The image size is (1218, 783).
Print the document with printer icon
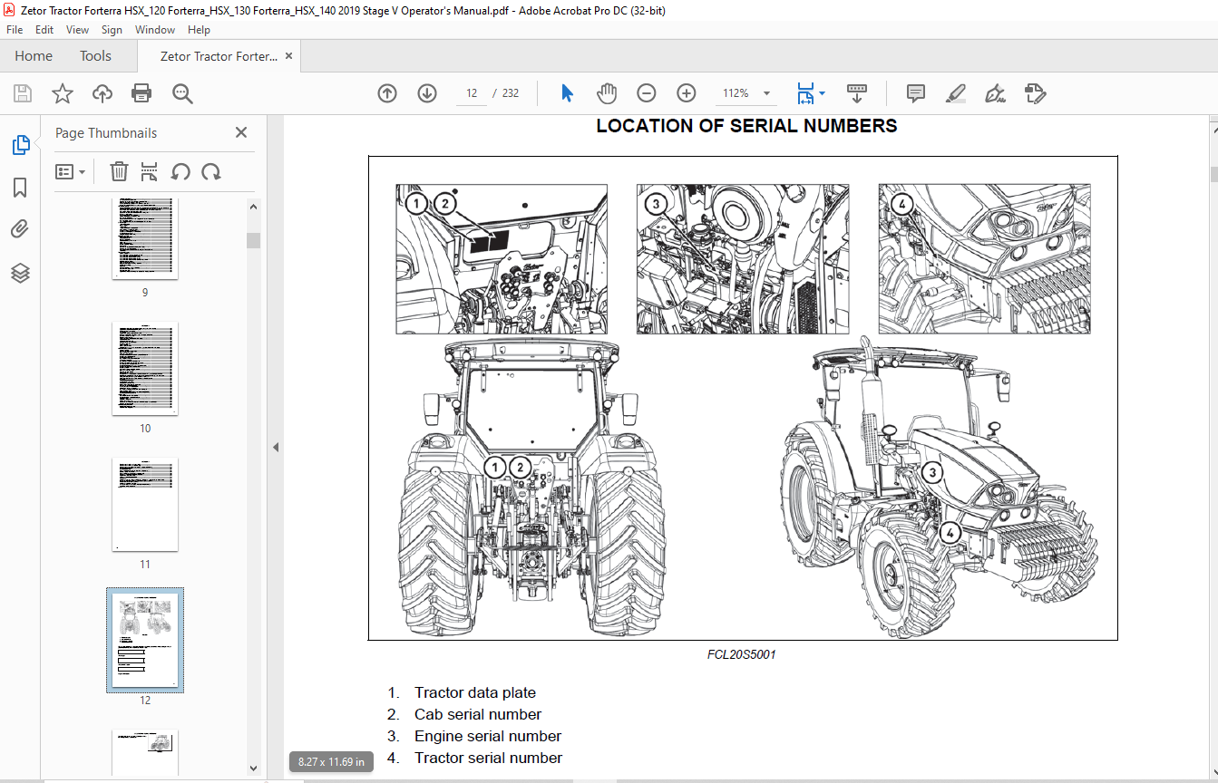141,93
